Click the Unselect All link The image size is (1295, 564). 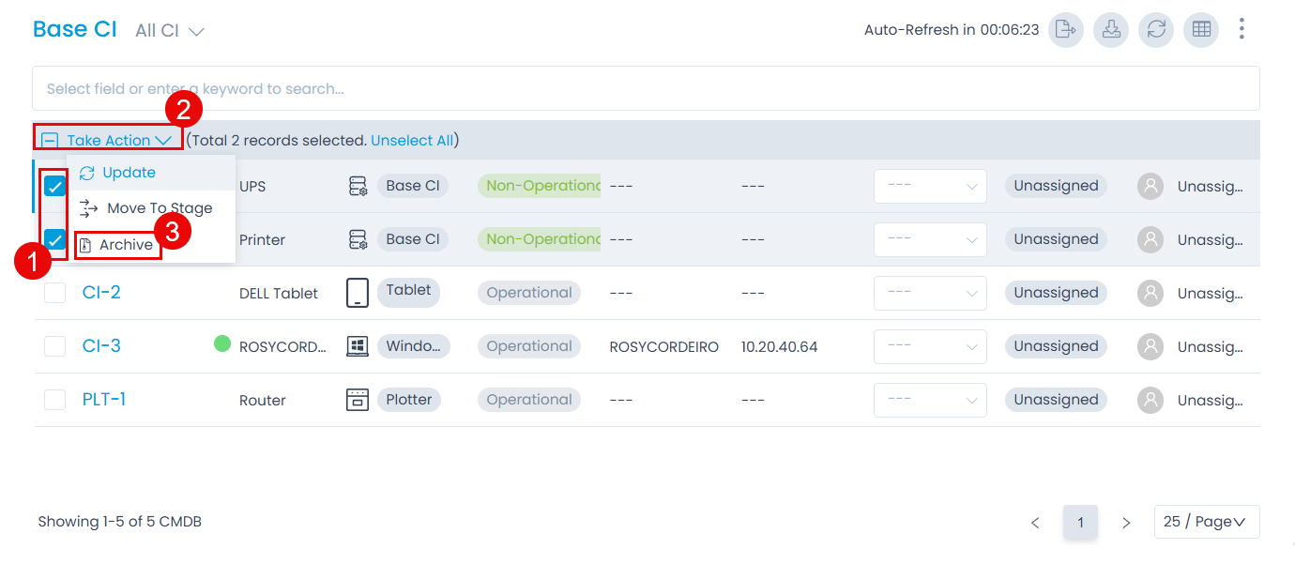tap(412, 141)
